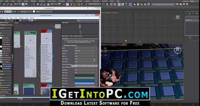Choose the Select and Scale tool
The height and width of the screenshot is (106, 200).
click(45, 4)
